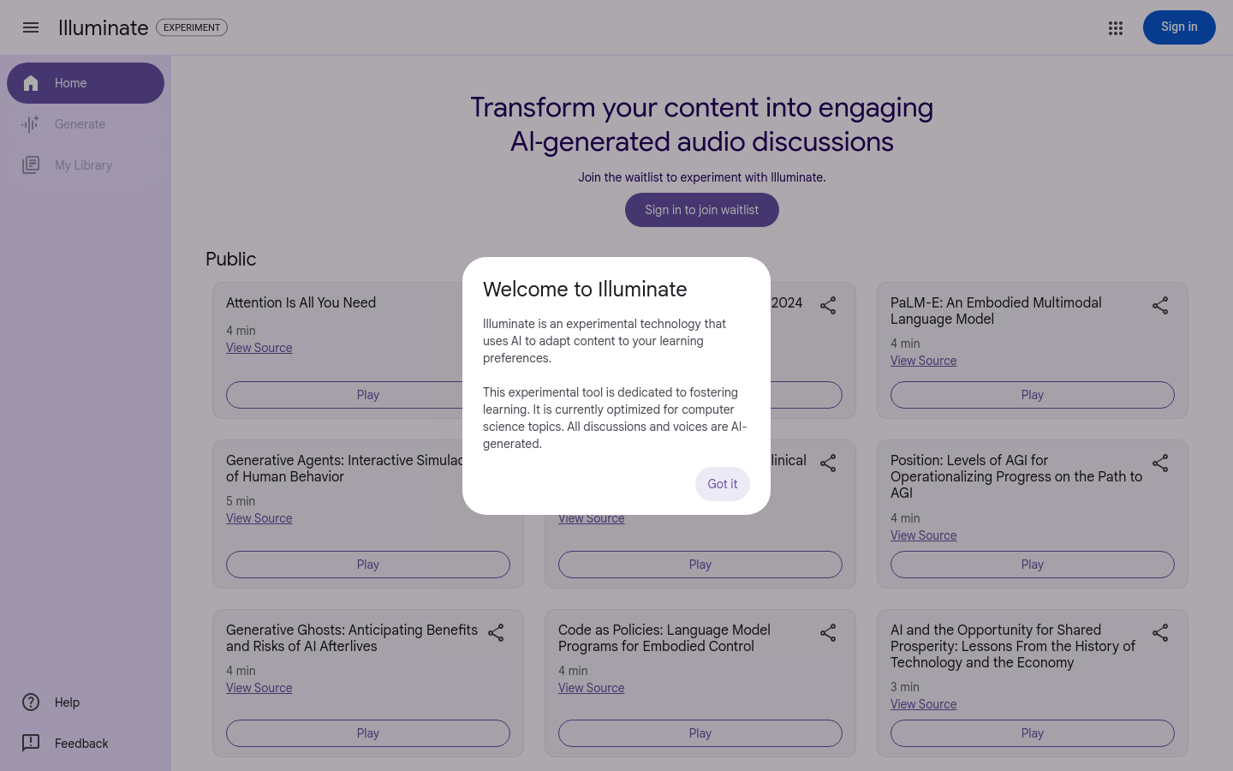Select Generate in the sidebar

point(86,124)
